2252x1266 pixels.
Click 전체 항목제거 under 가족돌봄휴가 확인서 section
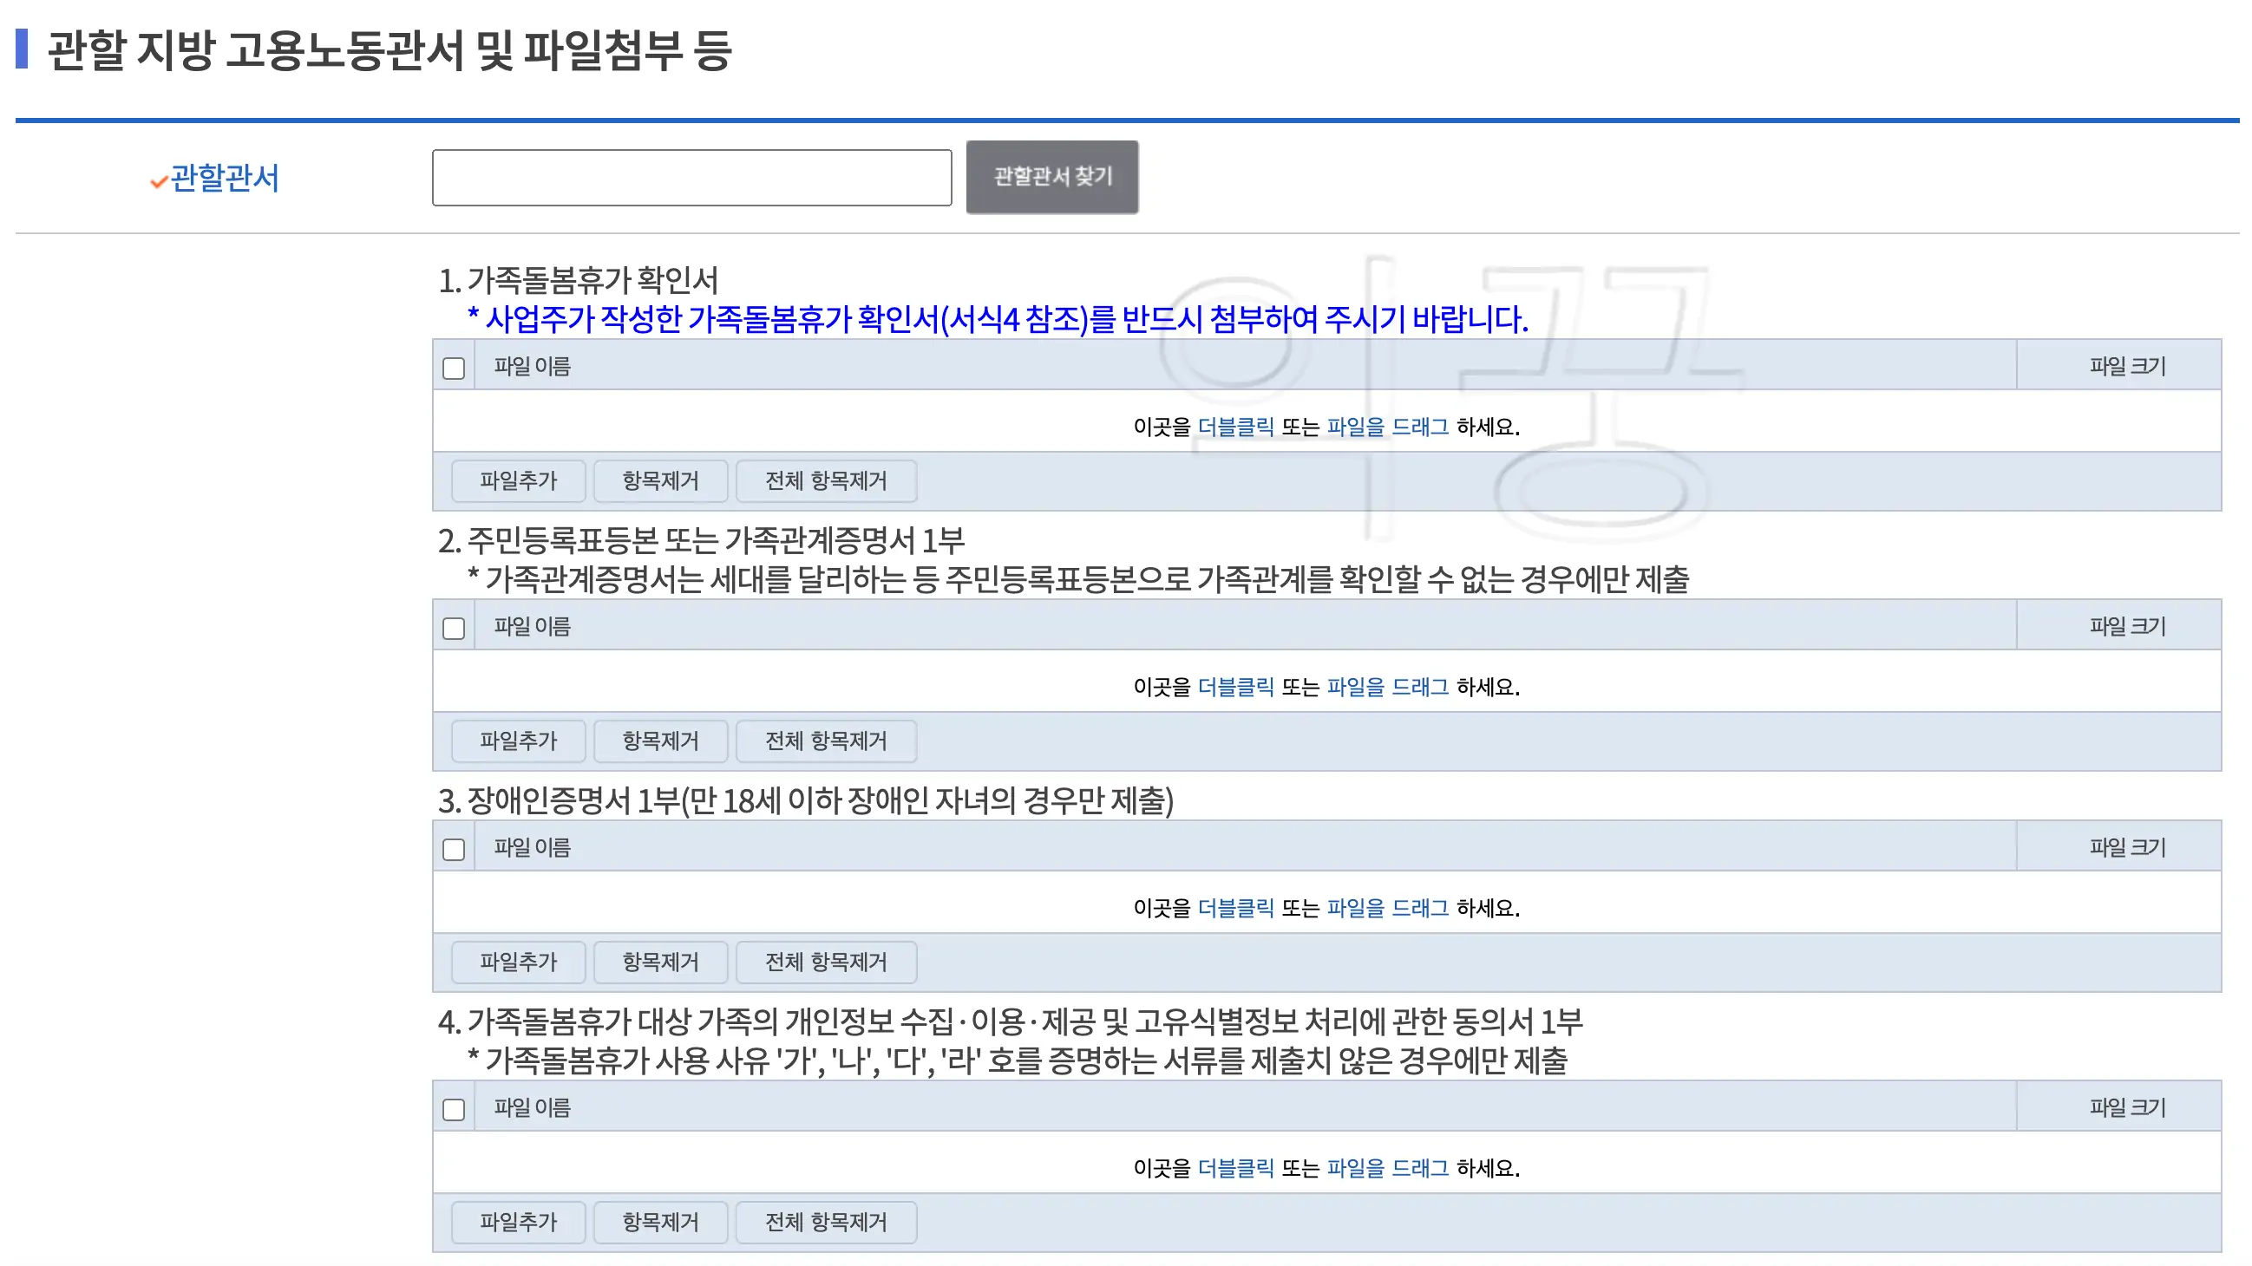click(x=825, y=480)
